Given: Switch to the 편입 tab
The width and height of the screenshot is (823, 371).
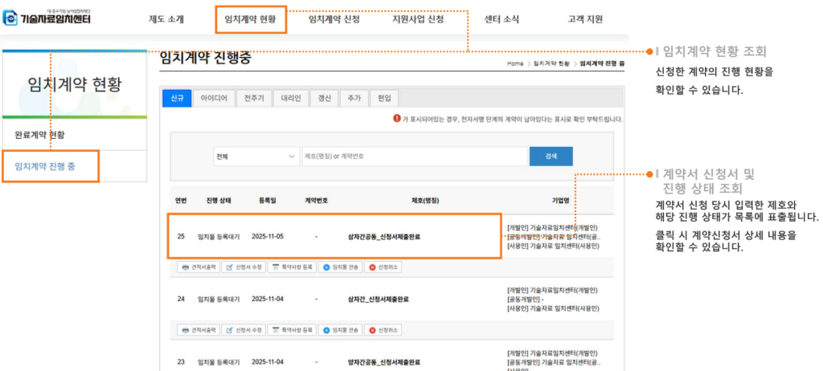Looking at the screenshot, I should click(x=385, y=99).
